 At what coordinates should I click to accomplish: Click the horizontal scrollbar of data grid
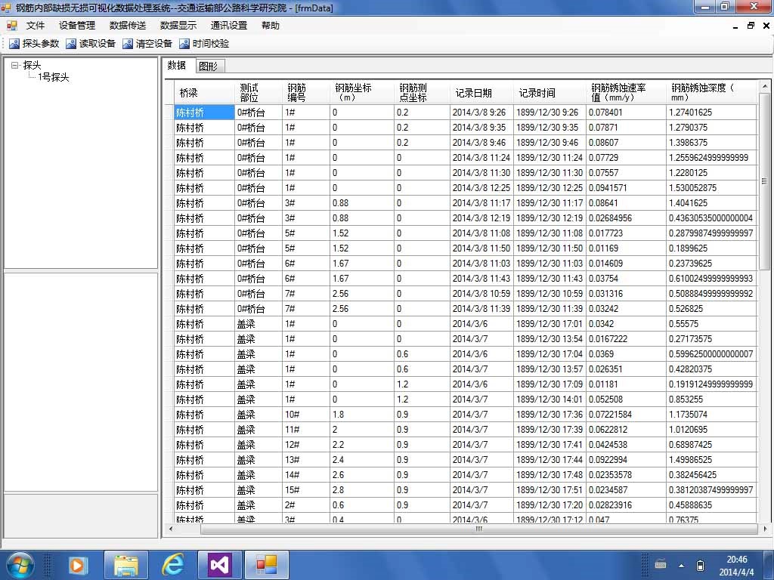coord(478,529)
